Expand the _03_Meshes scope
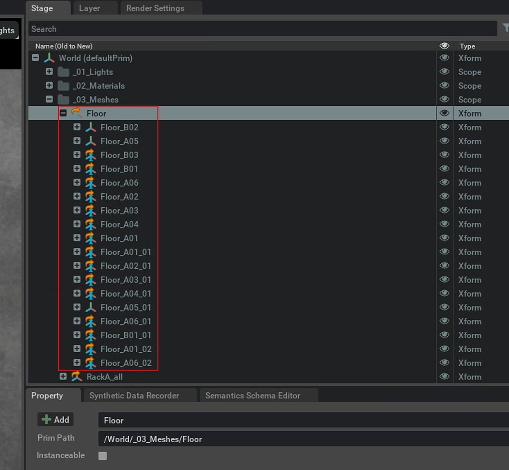The image size is (509, 470). 49,99
